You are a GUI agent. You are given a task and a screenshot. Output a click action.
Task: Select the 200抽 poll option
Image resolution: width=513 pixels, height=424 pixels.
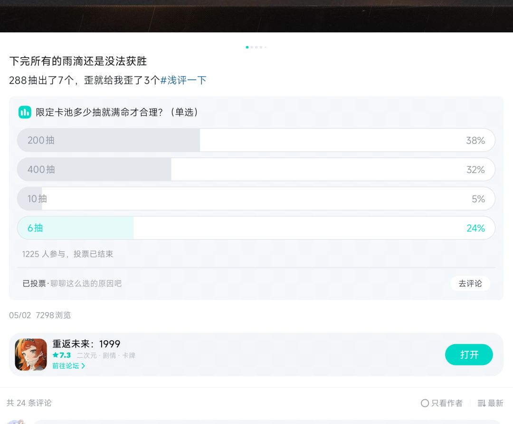coord(256,140)
